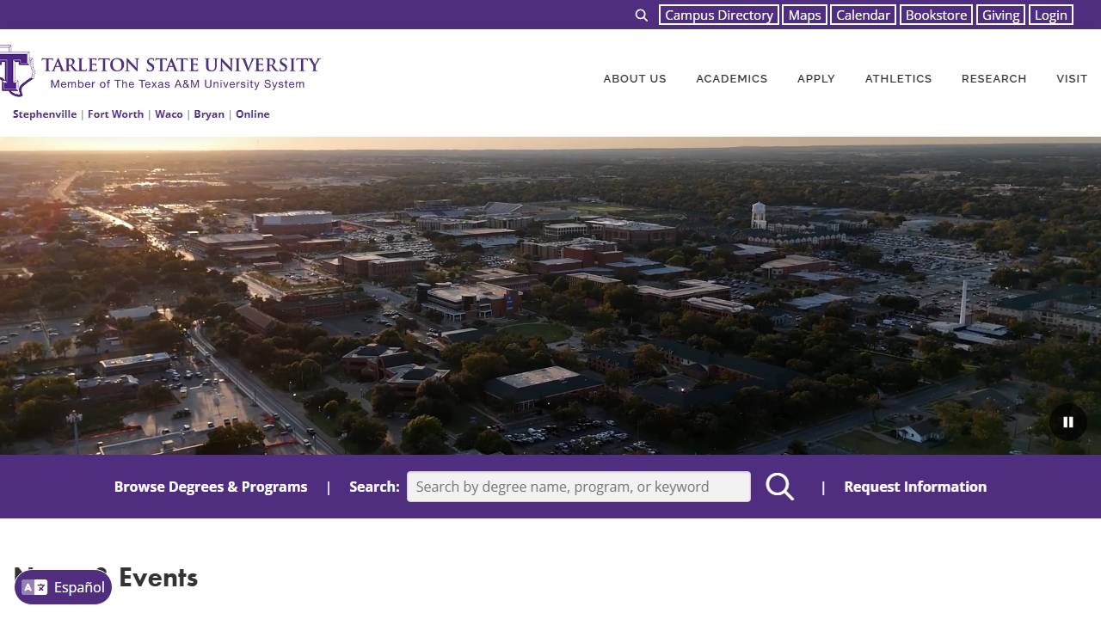Click inside the degree search field
This screenshot has height=619, width=1101.
click(578, 487)
